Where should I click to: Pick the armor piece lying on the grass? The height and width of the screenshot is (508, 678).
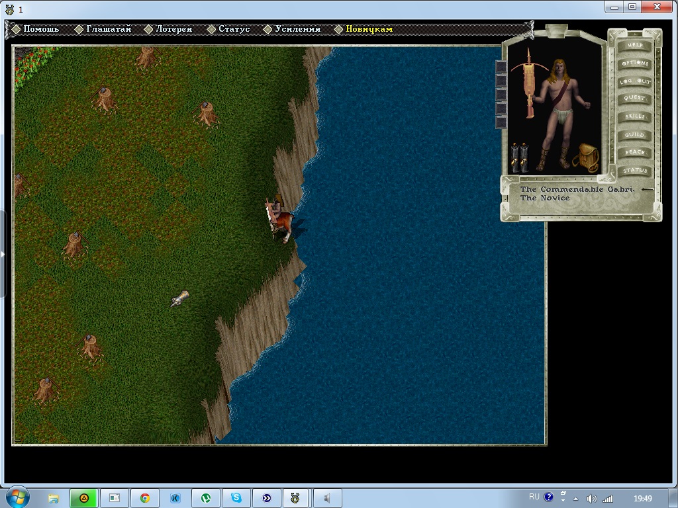(x=179, y=298)
